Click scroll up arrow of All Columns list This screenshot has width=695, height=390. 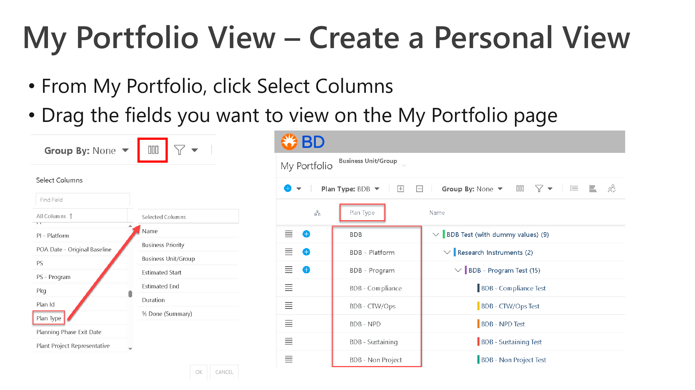tap(130, 226)
